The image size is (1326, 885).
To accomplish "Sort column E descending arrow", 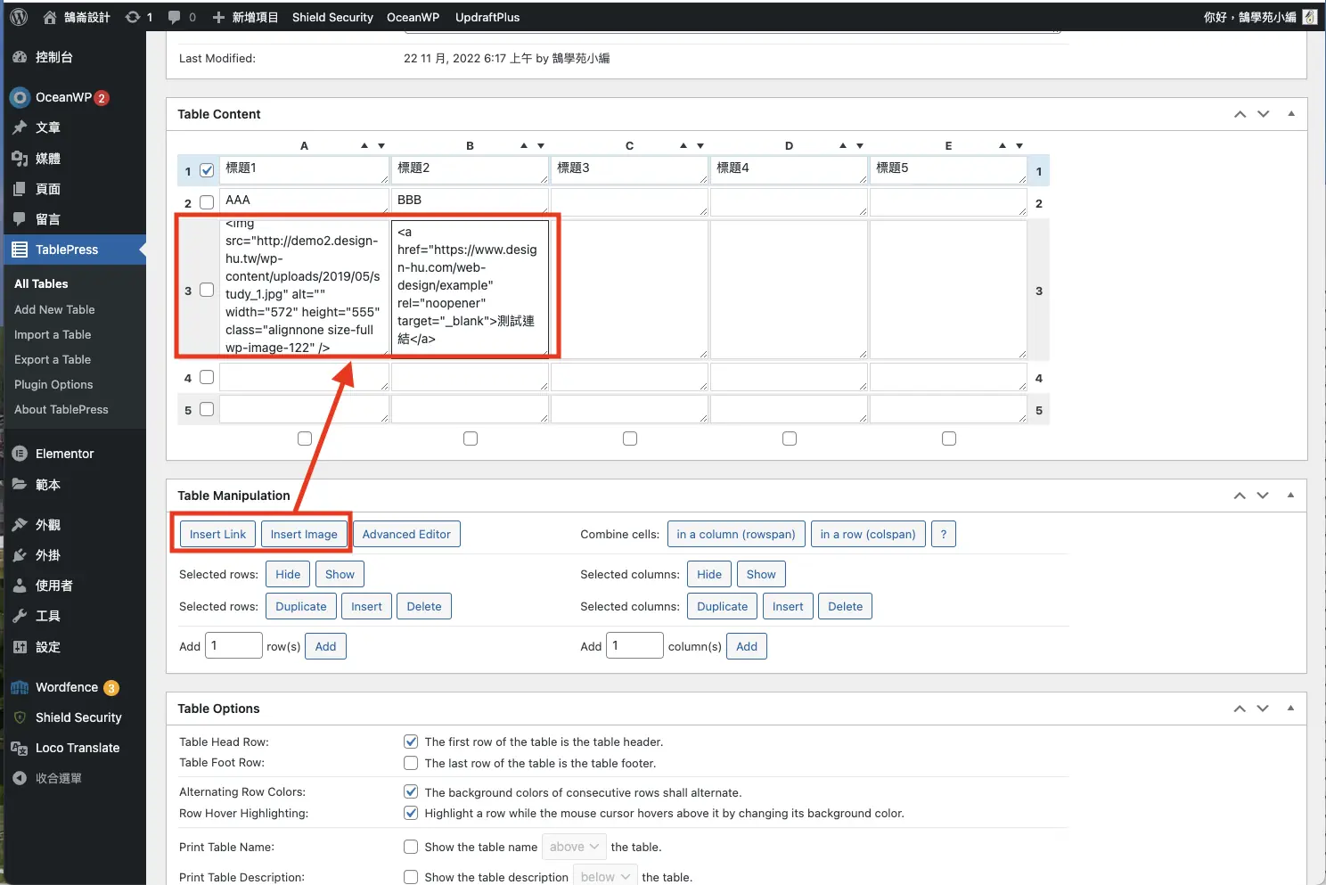I will 1019,145.
